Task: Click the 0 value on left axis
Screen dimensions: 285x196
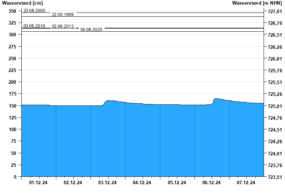Action: coord(15,177)
